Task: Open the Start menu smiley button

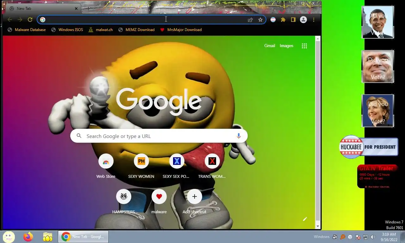Action: coord(9,237)
